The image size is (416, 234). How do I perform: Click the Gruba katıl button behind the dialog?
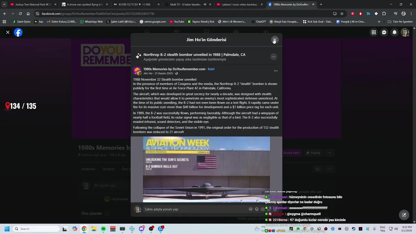[x=291, y=153]
